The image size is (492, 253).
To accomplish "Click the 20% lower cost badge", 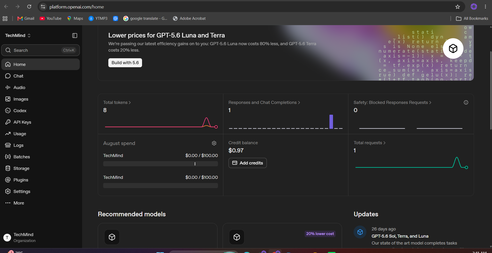I will coord(320,234).
